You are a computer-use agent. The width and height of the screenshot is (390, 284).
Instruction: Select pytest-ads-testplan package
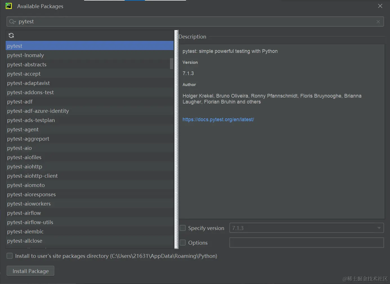tap(89, 120)
